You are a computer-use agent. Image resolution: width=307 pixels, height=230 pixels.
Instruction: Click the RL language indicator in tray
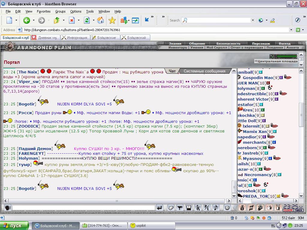pos(273,226)
